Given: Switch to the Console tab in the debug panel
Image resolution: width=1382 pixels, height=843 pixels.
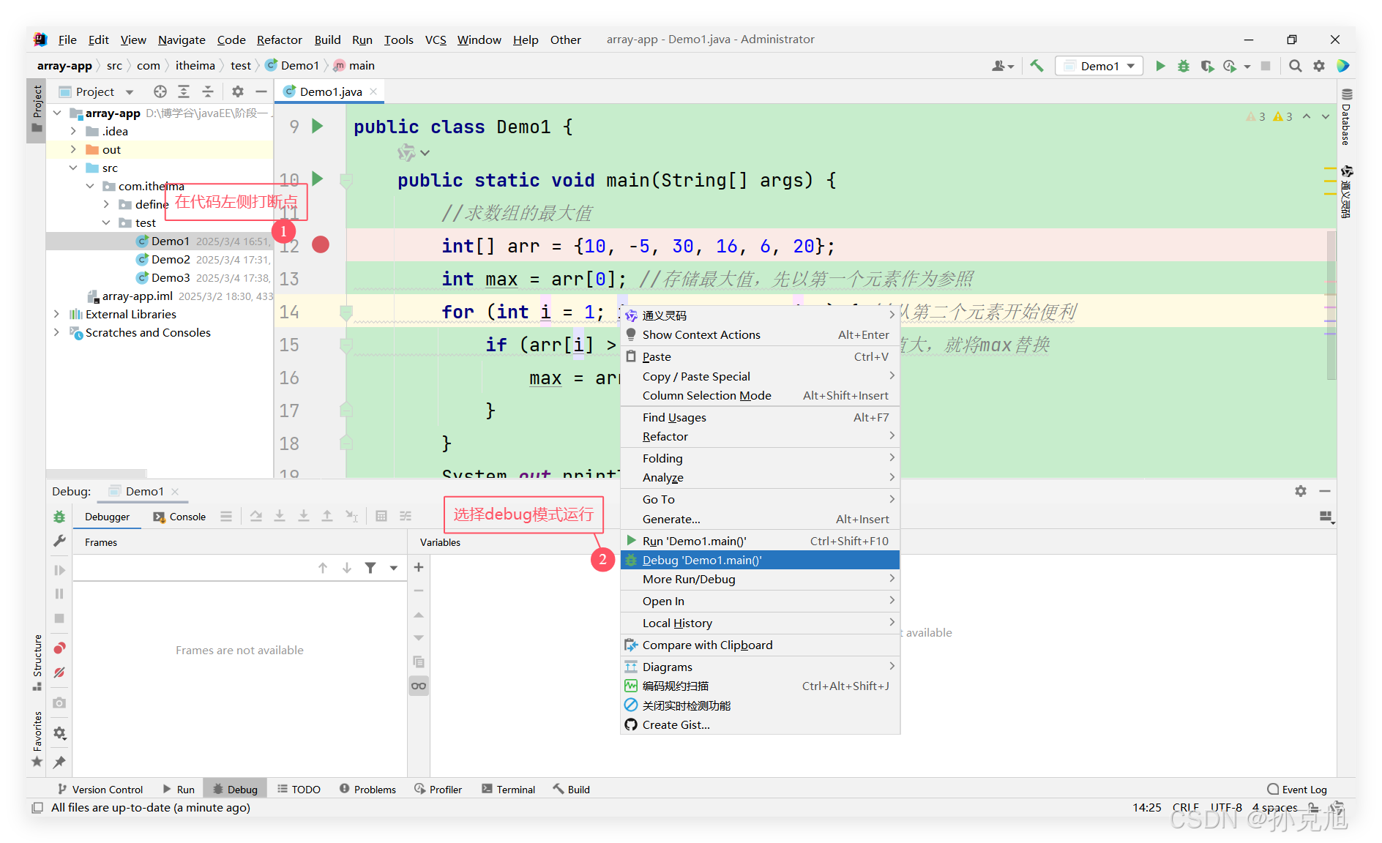Looking at the screenshot, I should click(x=180, y=517).
